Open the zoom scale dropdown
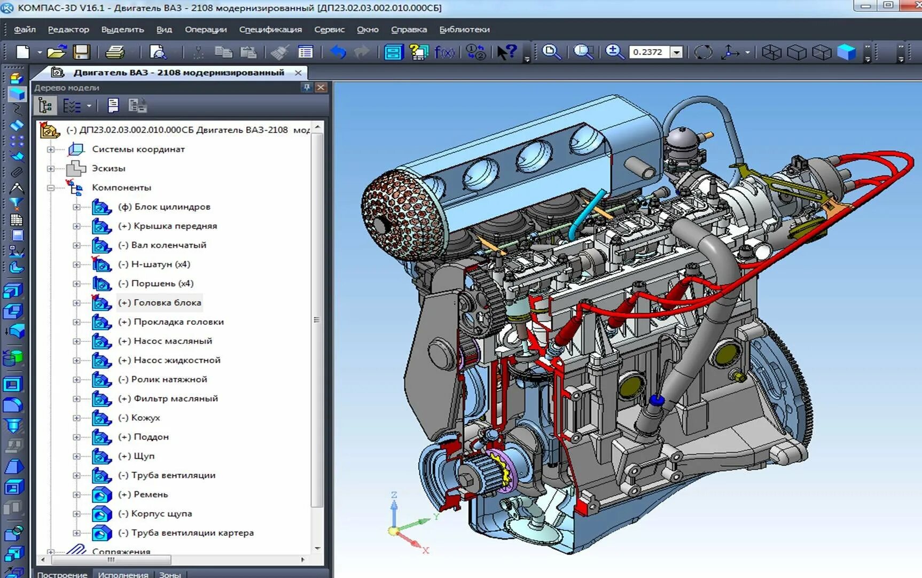The image size is (922, 578). [677, 52]
